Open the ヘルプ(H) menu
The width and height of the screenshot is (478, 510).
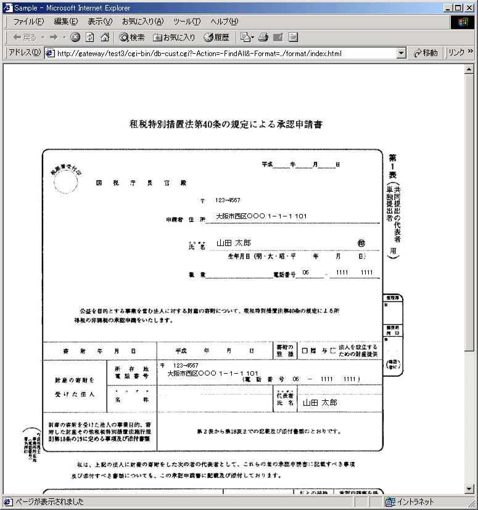(224, 22)
